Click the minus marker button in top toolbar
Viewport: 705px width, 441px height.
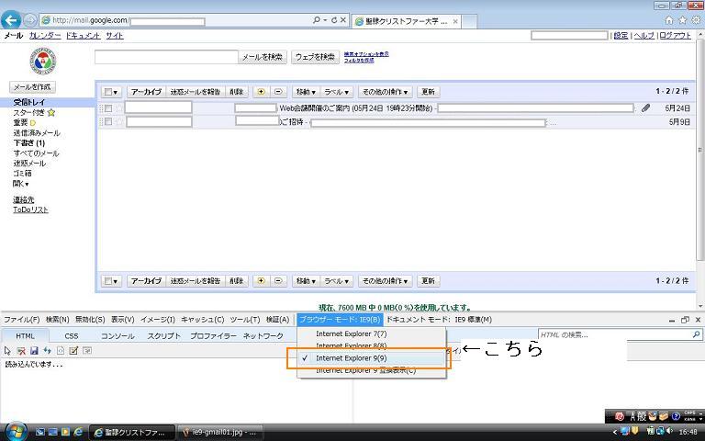(278, 92)
